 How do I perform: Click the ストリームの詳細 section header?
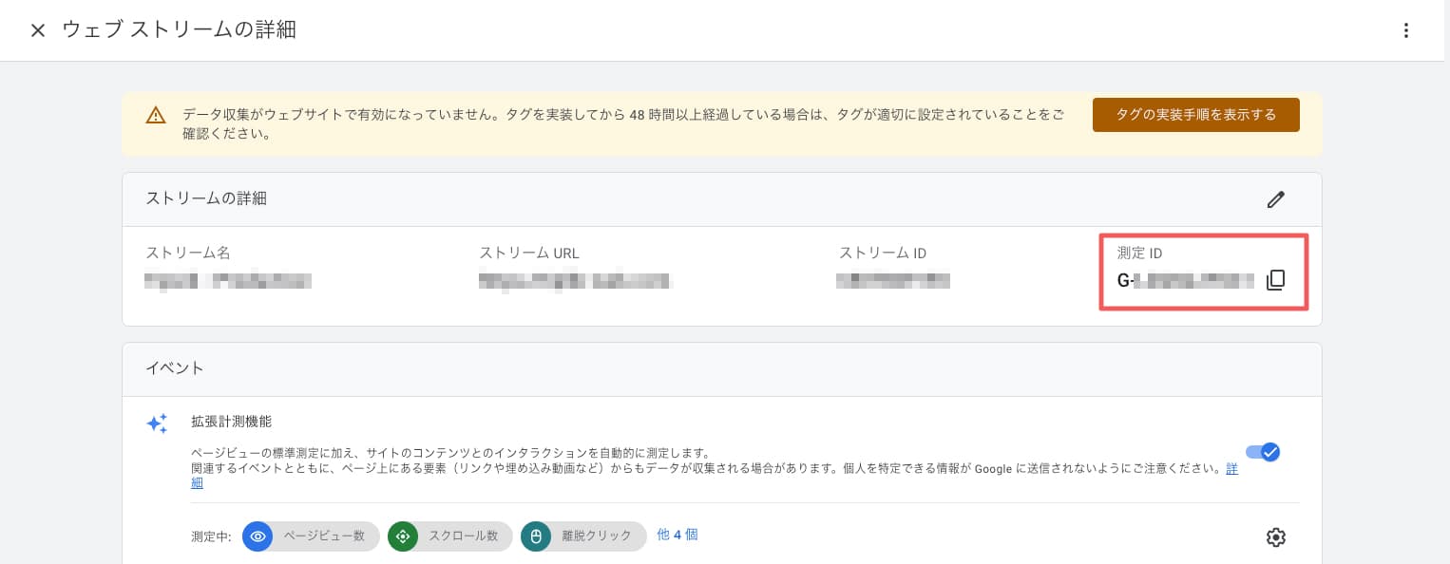pos(206,199)
